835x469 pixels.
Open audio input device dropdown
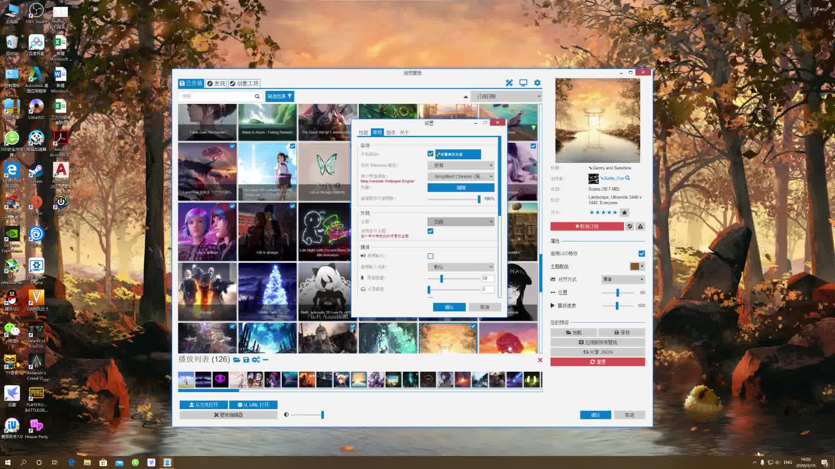461,267
